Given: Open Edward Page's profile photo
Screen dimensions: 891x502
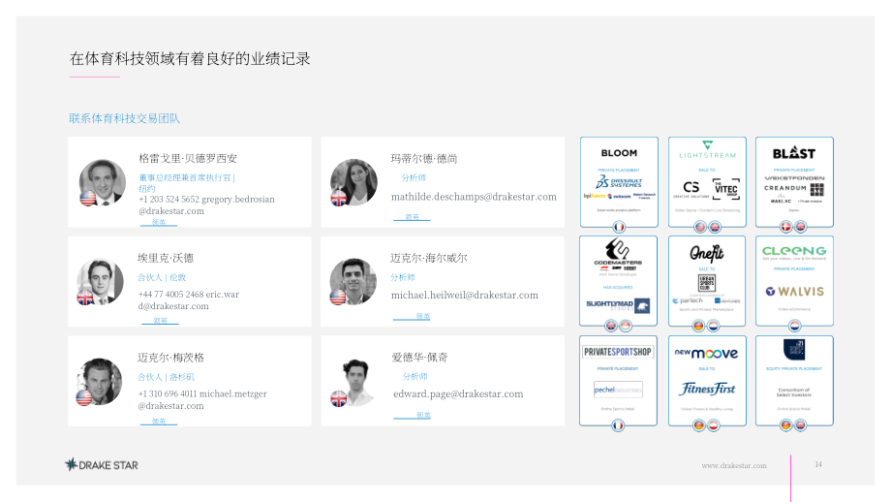Looking at the screenshot, I should point(356,382).
